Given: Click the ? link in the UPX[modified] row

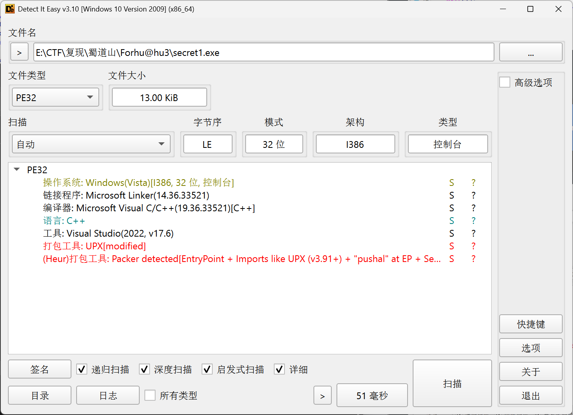Looking at the screenshot, I should 473,246.
